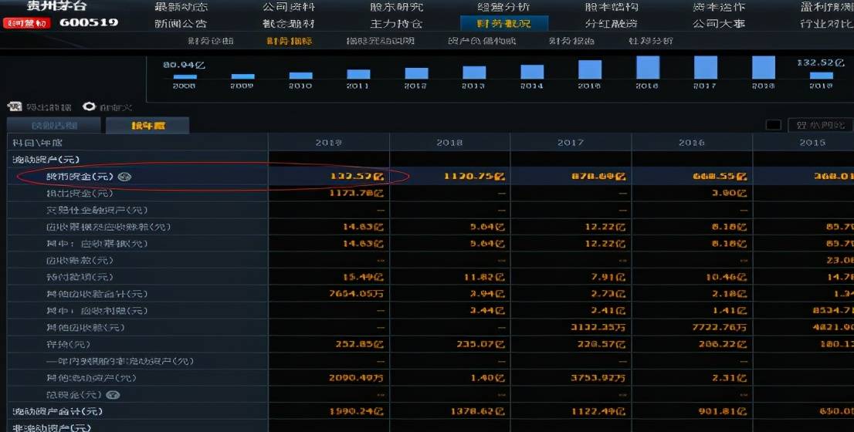The width and height of the screenshot is (854, 432).
Task: Click the 2019 column header
Action: tap(328, 143)
